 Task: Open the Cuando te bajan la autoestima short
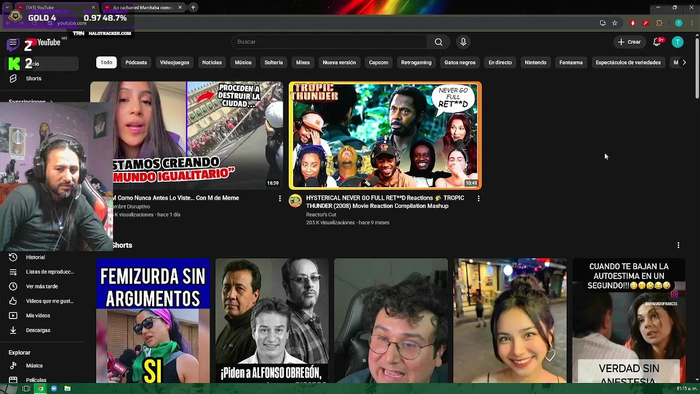pyautogui.click(x=629, y=321)
